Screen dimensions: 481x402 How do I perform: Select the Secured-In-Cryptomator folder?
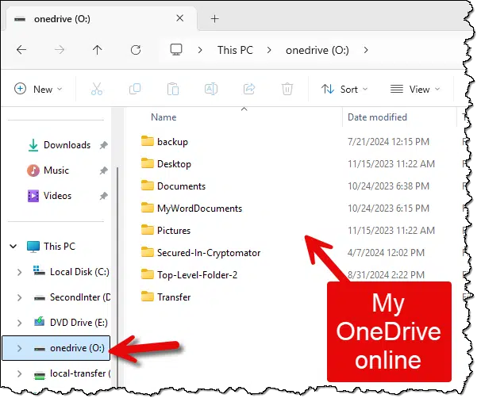(x=209, y=253)
